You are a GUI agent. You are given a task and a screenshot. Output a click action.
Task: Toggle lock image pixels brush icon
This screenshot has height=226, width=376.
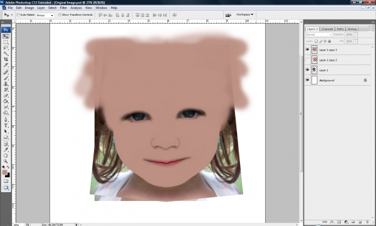(x=321, y=41)
